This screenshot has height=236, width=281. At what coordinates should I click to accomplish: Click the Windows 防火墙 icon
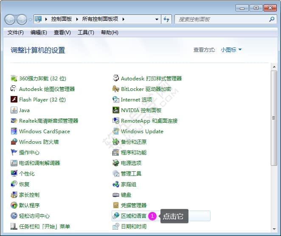click(x=14, y=142)
